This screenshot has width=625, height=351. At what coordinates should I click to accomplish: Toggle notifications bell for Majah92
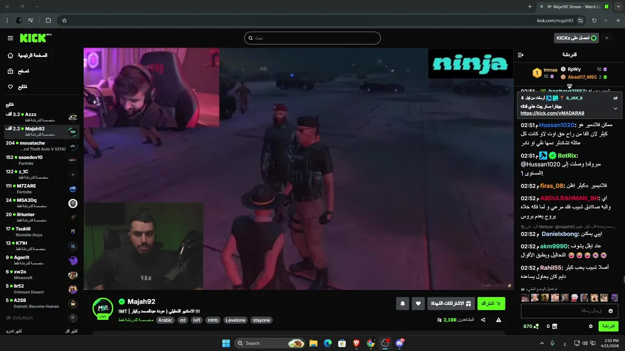pyautogui.click(x=402, y=304)
